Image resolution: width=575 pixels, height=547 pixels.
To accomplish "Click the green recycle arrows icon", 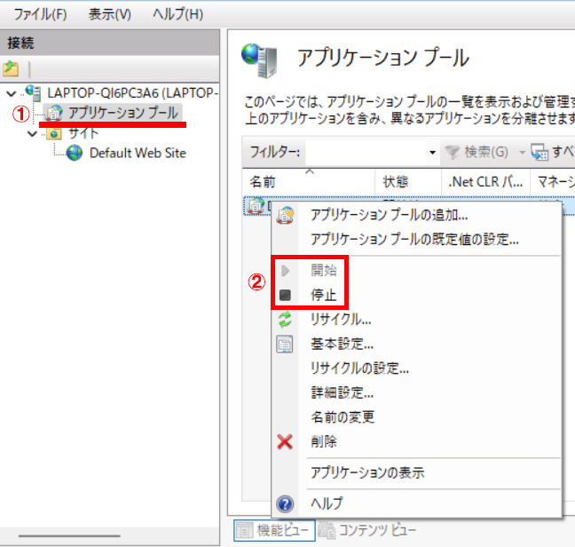I will coord(286,320).
